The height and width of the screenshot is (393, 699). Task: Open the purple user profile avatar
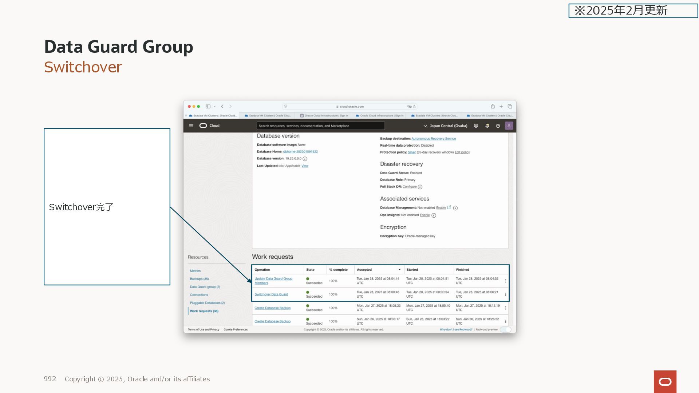click(509, 126)
